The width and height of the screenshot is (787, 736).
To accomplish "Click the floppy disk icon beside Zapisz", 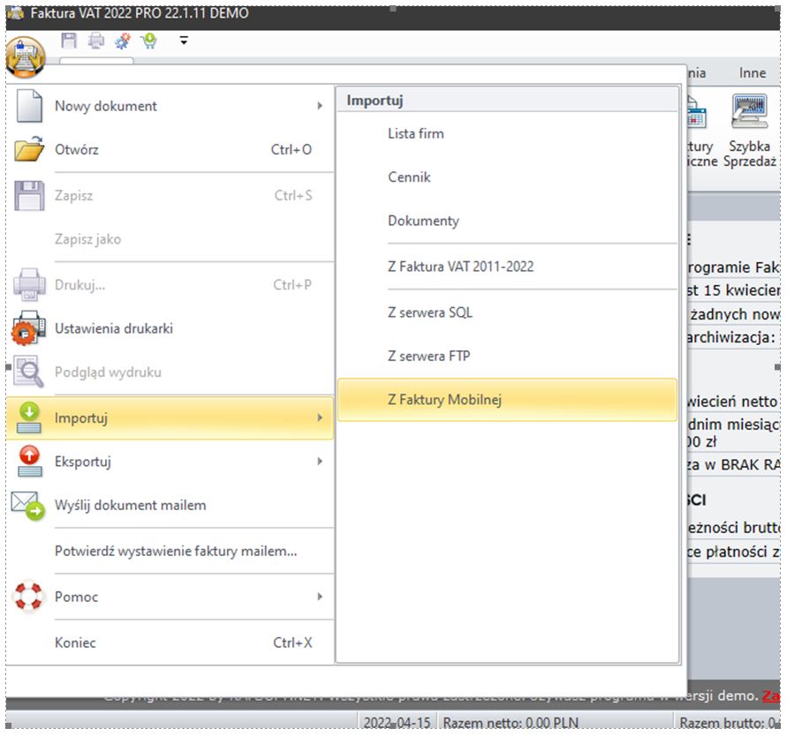I will point(29,196).
